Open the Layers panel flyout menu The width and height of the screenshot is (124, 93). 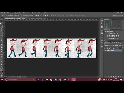click(123, 41)
